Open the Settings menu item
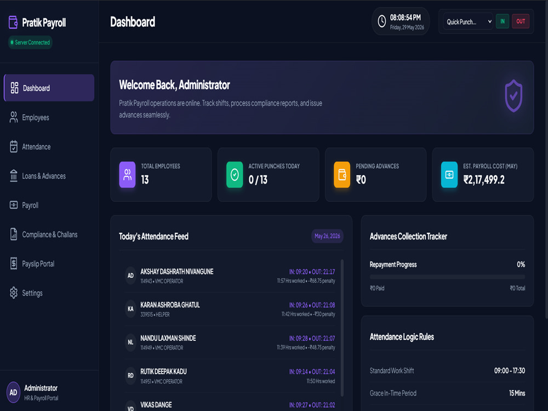Viewport: 548px width, 411px height. click(x=49, y=293)
